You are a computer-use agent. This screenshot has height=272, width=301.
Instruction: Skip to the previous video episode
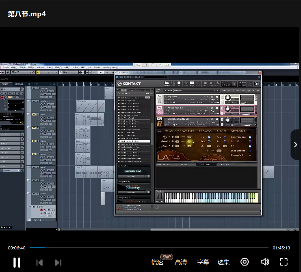pyautogui.click(x=40, y=263)
